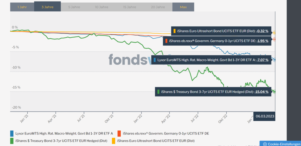Open the 10 Jahre range tab
Viewport: 301px width, 146px height.
click(x=101, y=7)
